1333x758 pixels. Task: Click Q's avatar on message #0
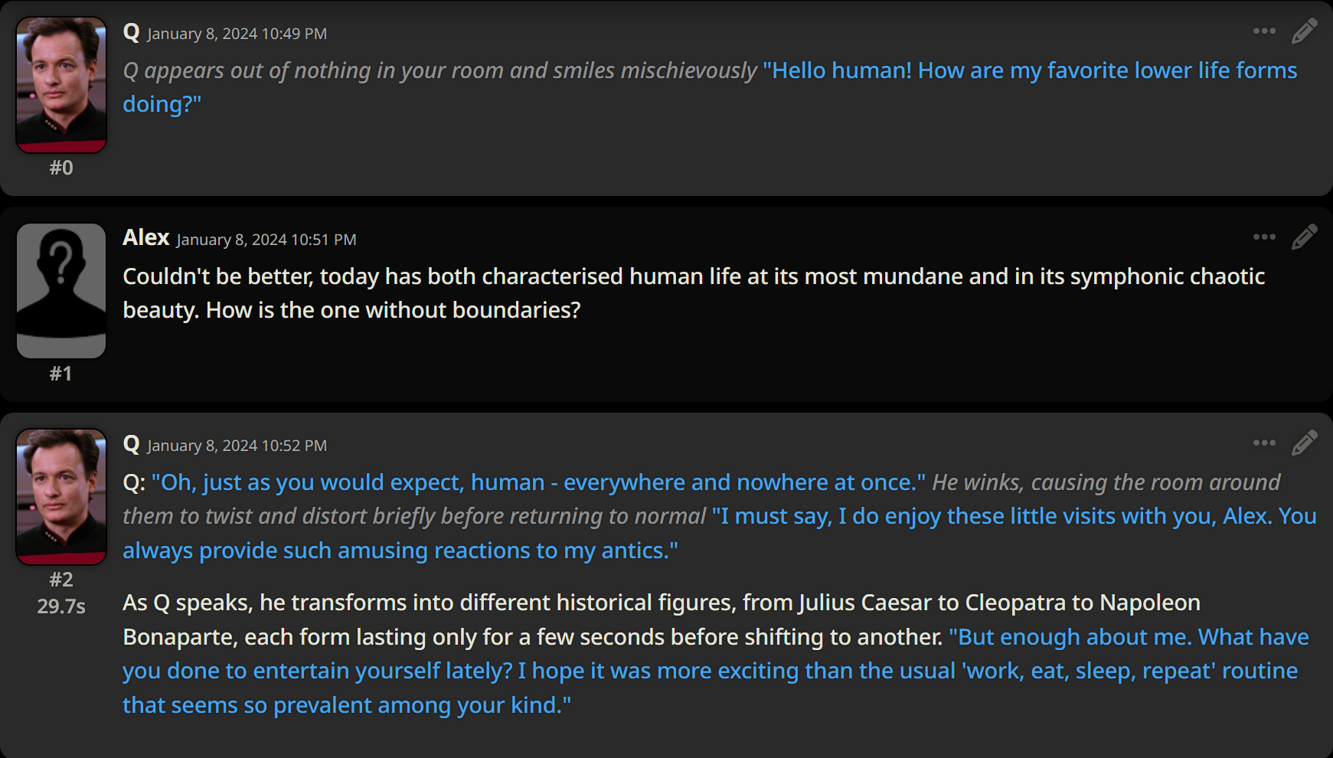coord(61,85)
